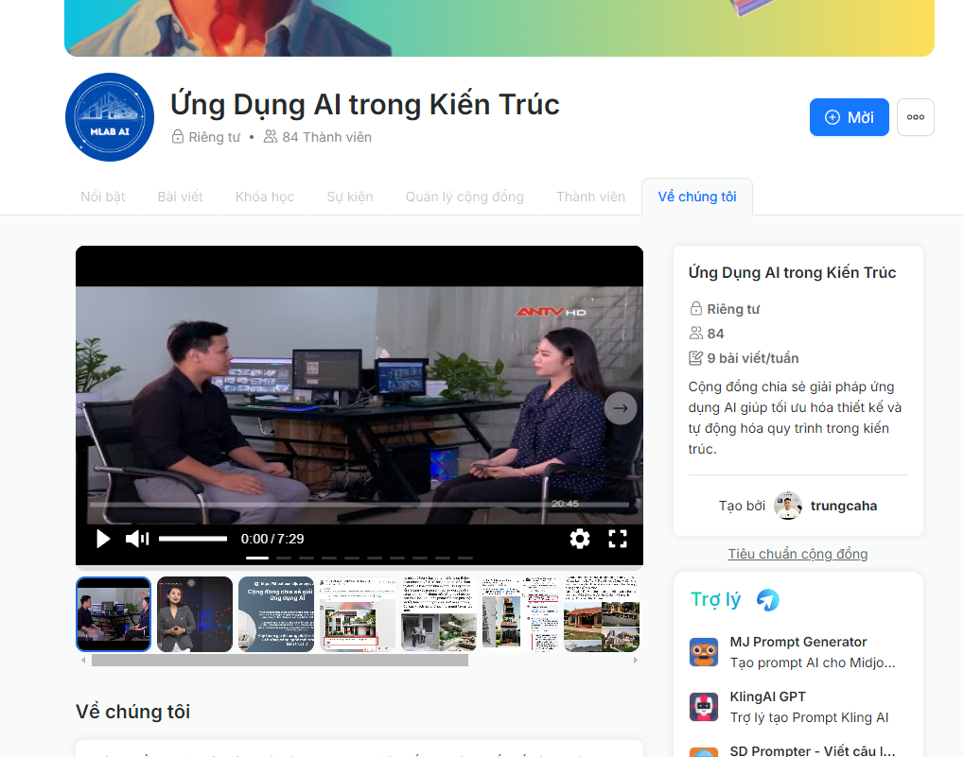Click the MLAB AI community logo

coord(110,117)
